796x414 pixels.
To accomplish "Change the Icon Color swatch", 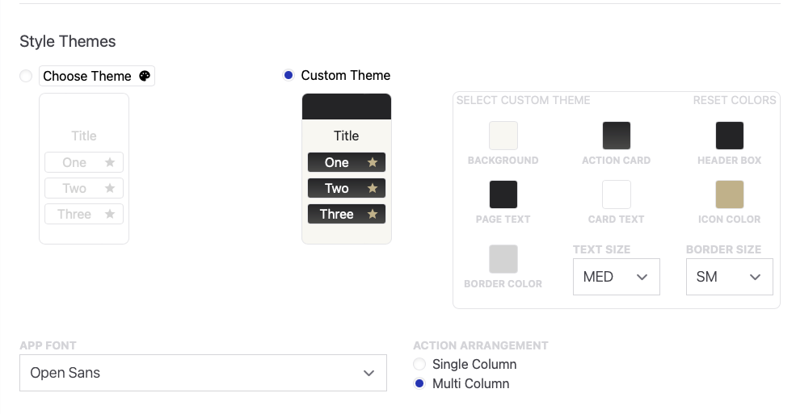I will (729, 194).
